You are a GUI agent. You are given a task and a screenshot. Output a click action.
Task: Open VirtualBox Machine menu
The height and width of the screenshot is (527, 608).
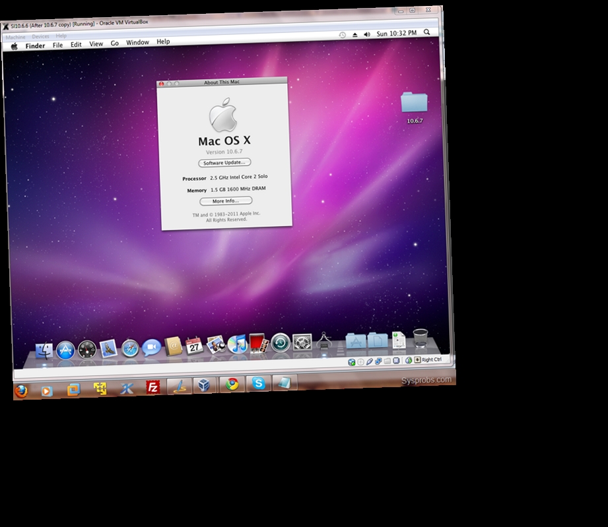15,37
